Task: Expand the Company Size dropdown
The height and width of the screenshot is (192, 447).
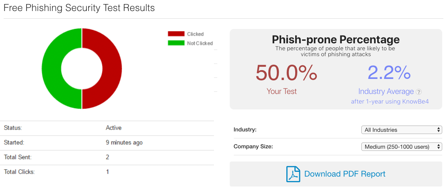Action: (x=402, y=146)
